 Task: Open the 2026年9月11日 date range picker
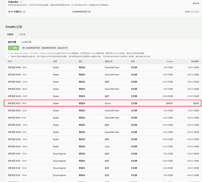(45, 48)
